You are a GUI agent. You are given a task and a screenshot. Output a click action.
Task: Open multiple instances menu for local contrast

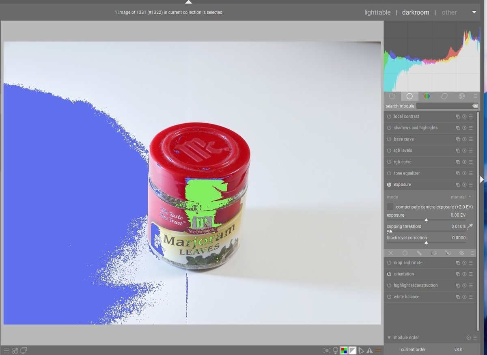pyautogui.click(x=458, y=116)
